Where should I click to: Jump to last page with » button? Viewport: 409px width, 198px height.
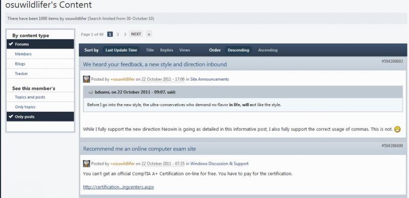(149, 34)
